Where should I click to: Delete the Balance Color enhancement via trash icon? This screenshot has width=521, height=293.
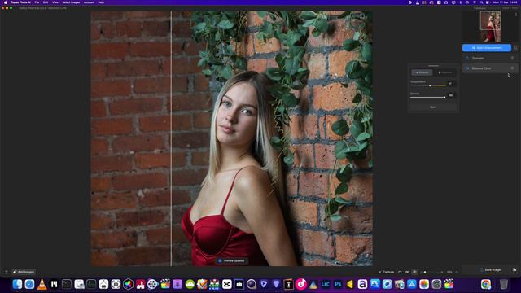click(512, 68)
